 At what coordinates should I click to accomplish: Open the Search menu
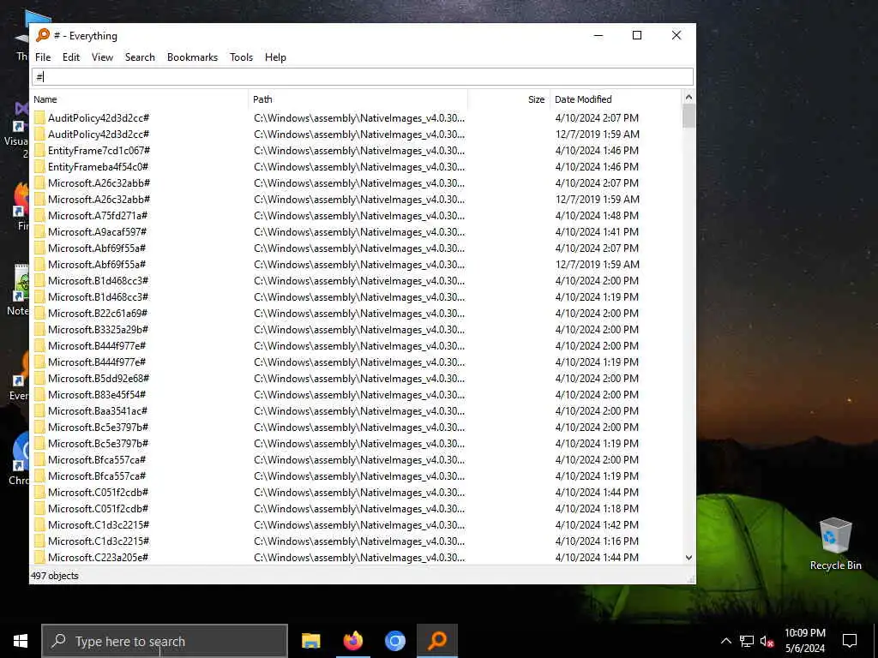(x=140, y=57)
